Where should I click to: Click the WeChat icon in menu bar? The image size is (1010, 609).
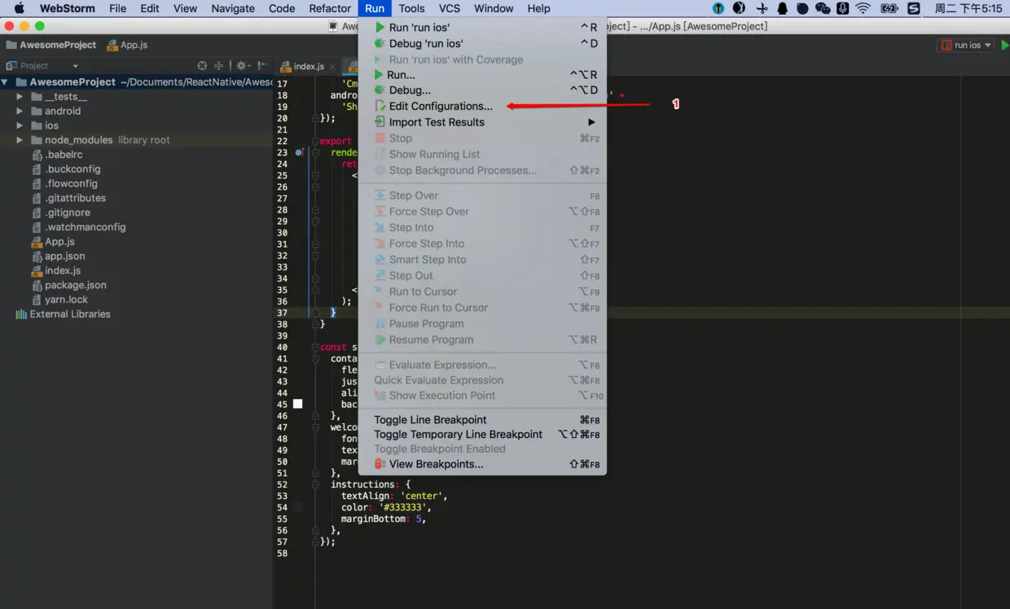click(x=823, y=8)
